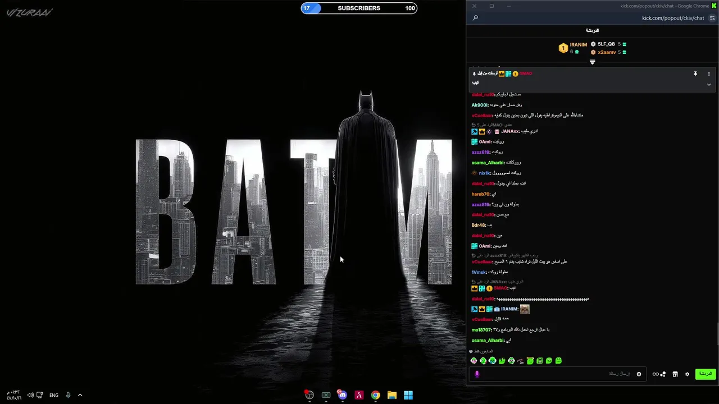Click username osama_Alharbi at chat bottom

(x=488, y=341)
